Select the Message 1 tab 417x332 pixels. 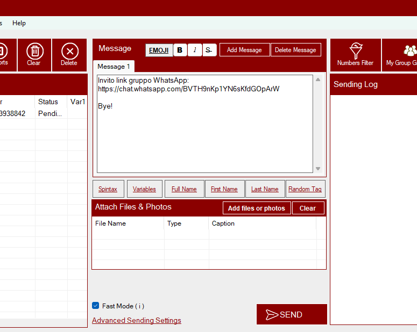[114, 67]
